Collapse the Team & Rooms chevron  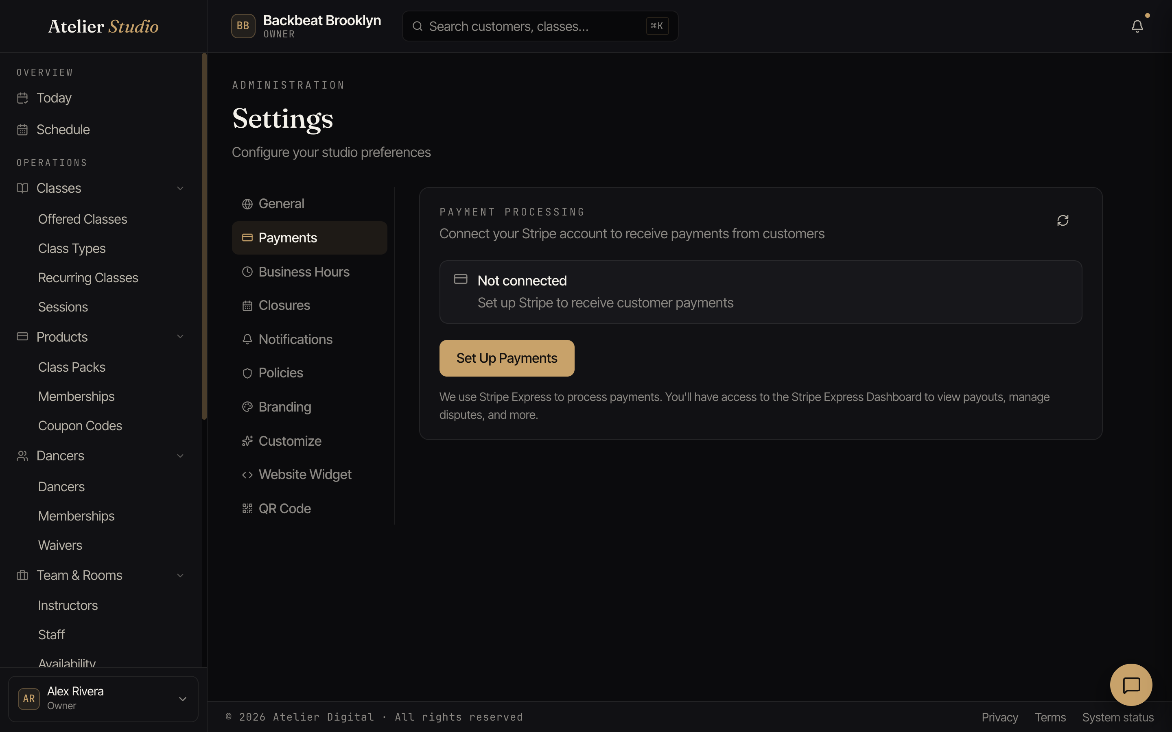tap(180, 575)
